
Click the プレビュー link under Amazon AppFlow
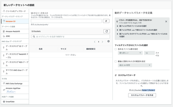point(11,91)
